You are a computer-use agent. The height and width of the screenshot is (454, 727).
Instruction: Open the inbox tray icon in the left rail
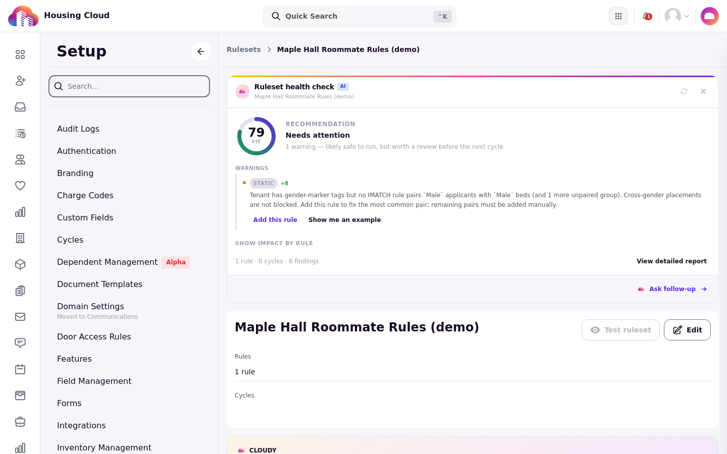pos(20,107)
